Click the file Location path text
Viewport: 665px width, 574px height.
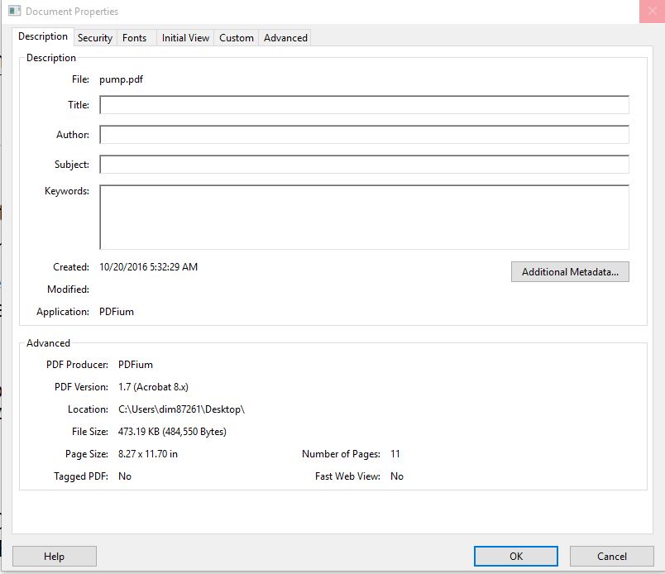pos(184,409)
